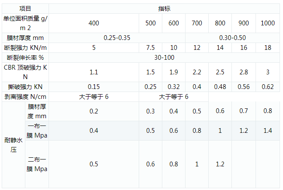
Task: Click the 断裂强力 KN/m row label
Action: 25,48
